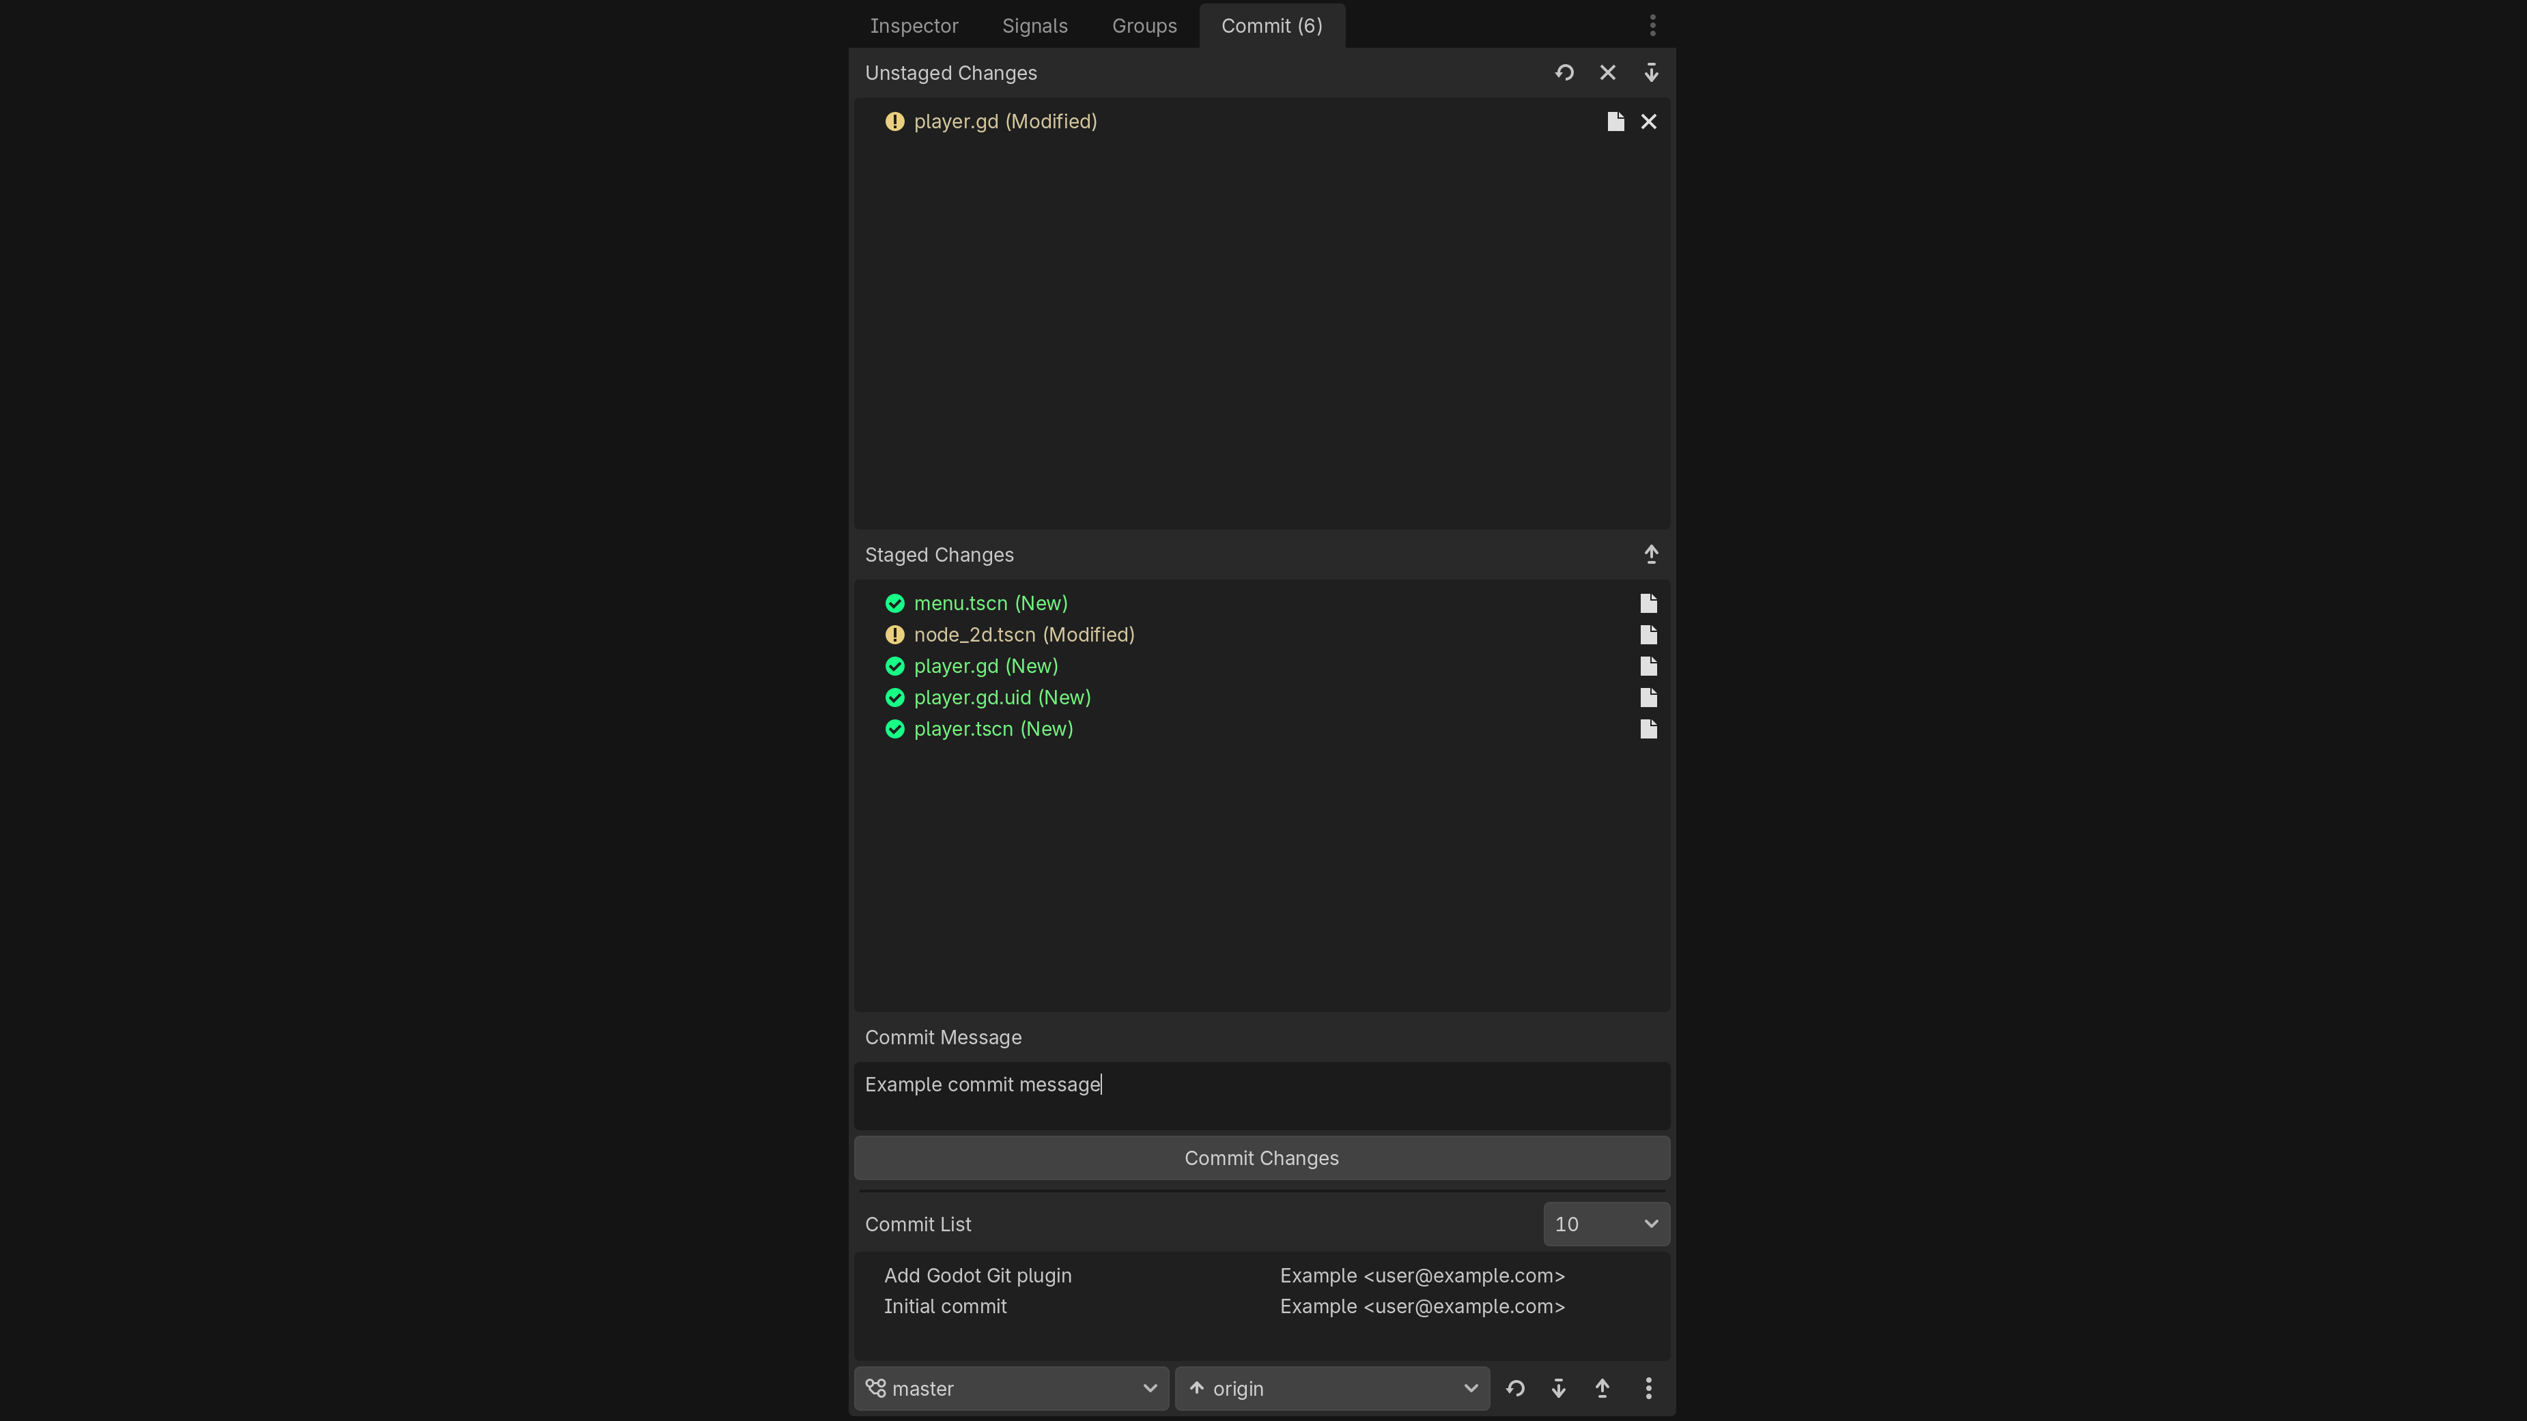Screen dimensions: 2527x1421
Task: Unstage all staged changes
Action: [x=1651, y=554]
